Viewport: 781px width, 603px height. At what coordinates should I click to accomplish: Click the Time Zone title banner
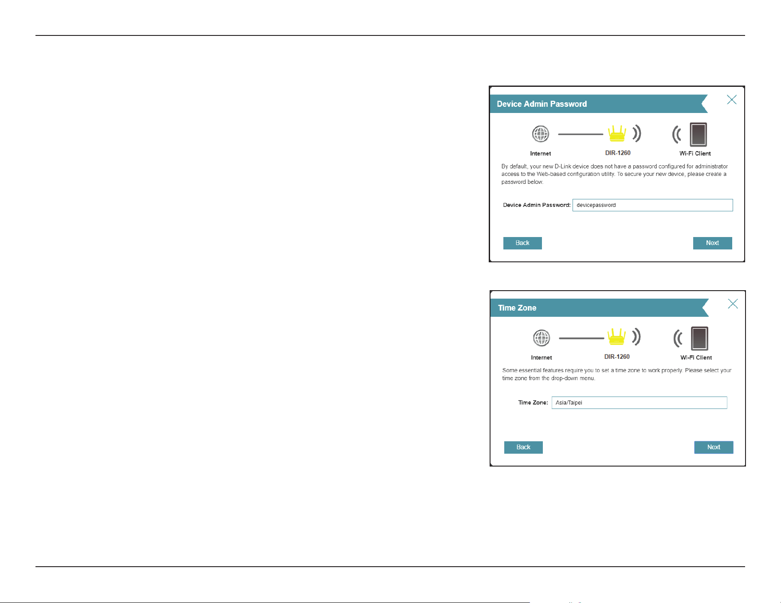tap(600, 308)
